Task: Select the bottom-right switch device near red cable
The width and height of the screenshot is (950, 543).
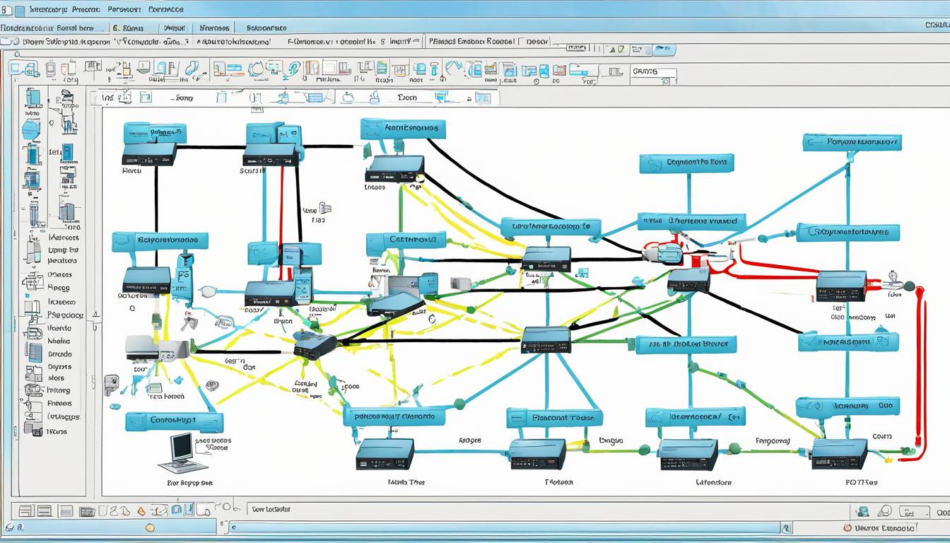Action: point(839,452)
